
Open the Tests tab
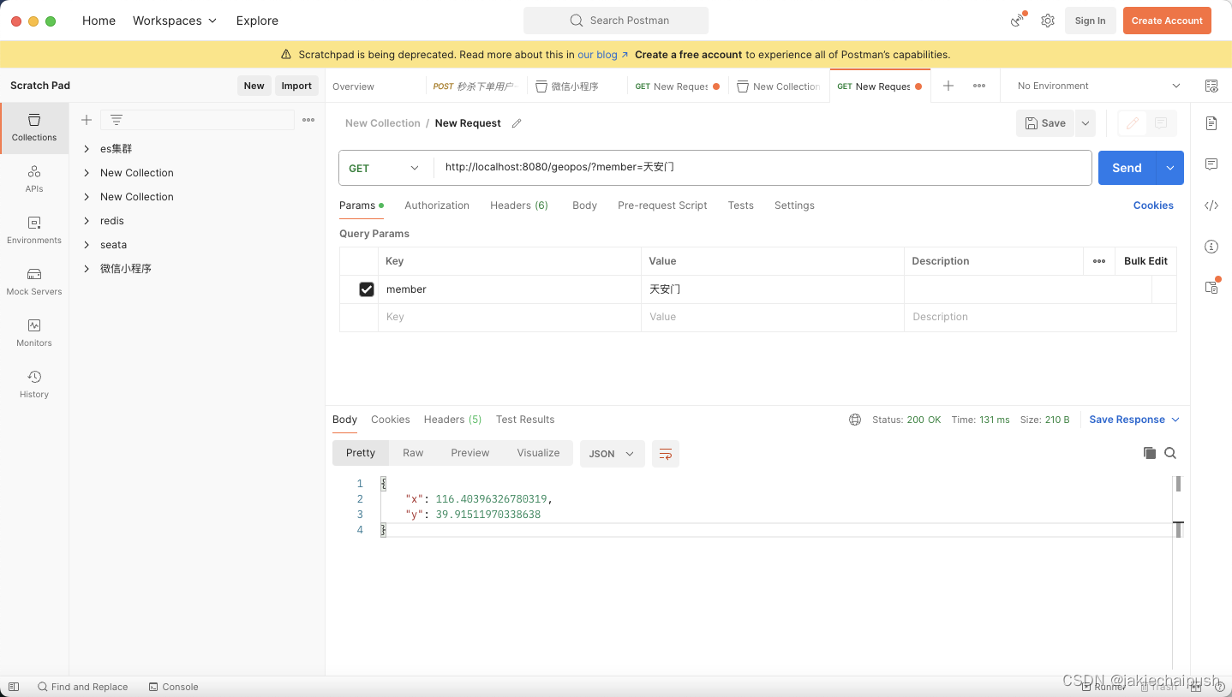[740, 206]
